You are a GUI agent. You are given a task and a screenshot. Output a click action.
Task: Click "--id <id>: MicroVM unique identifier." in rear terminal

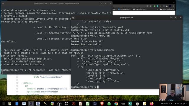(x=27, y=59)
